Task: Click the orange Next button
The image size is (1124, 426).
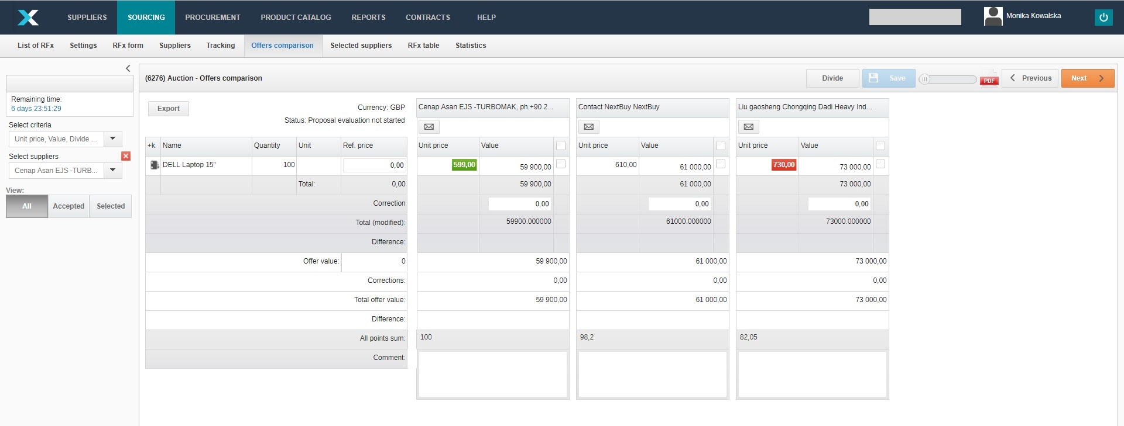Action: tap(1087, 78)
